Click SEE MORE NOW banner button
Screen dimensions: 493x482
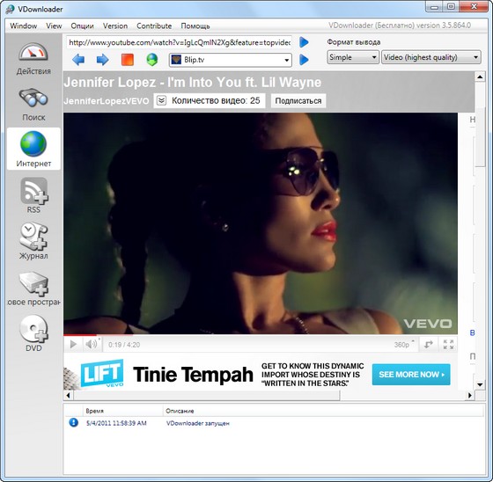[411, 375]
